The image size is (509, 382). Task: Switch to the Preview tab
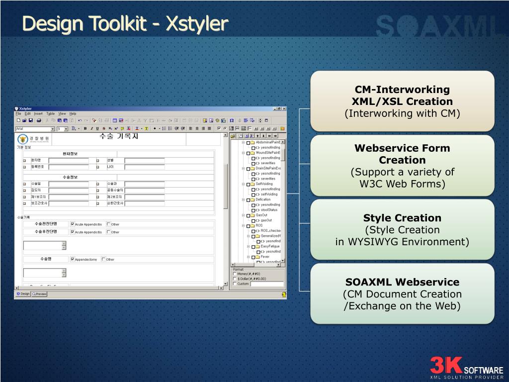coord(39,294)
